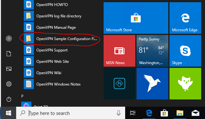205x119 pixels.
Task: Click folder icon beside OpenVPN Sample Configuration
Action: pos(29,39)
